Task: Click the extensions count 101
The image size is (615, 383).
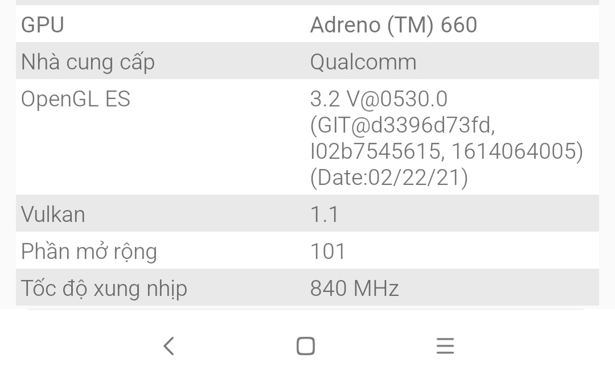Action: tap(327, 252)
